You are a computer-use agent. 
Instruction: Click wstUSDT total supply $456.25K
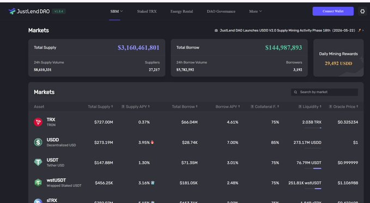(104, 183)
